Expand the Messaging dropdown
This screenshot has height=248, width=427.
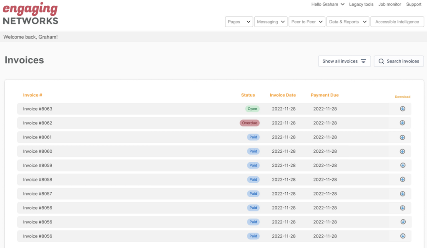point(271,22)
